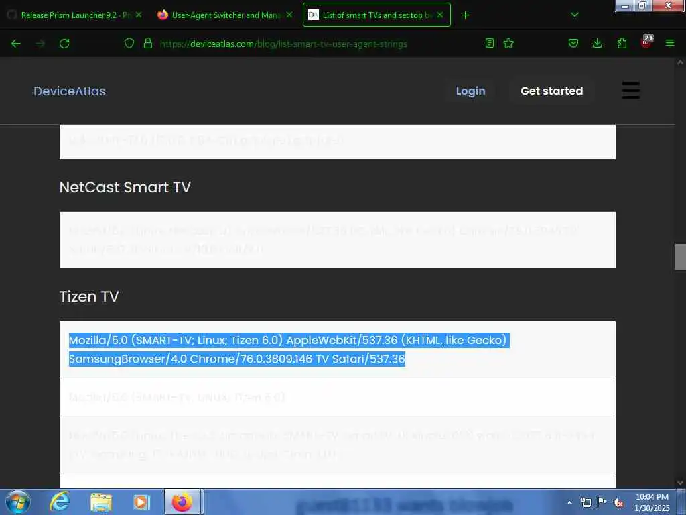This screenshot has height=515, width=686.
Task: Click the deviceatlas.com URL address bar
Action: coord(283,44)
